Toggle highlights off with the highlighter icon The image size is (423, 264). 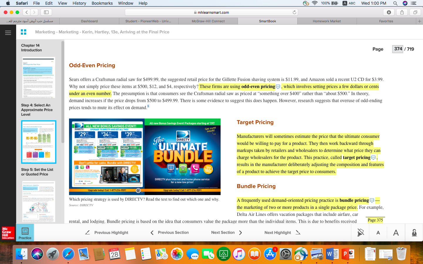click(360, 233)
